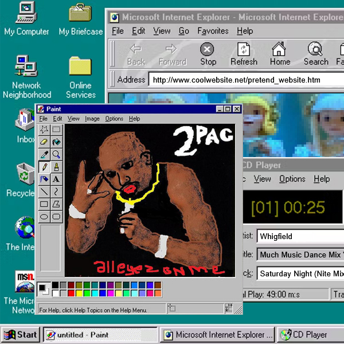Screen dimensions: 344x344
Task: Open the Image menu in Paint
Action: coord(92,119)
